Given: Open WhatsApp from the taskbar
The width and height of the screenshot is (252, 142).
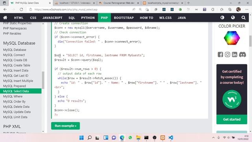Looking at the screenshot, I should point(130,138).
